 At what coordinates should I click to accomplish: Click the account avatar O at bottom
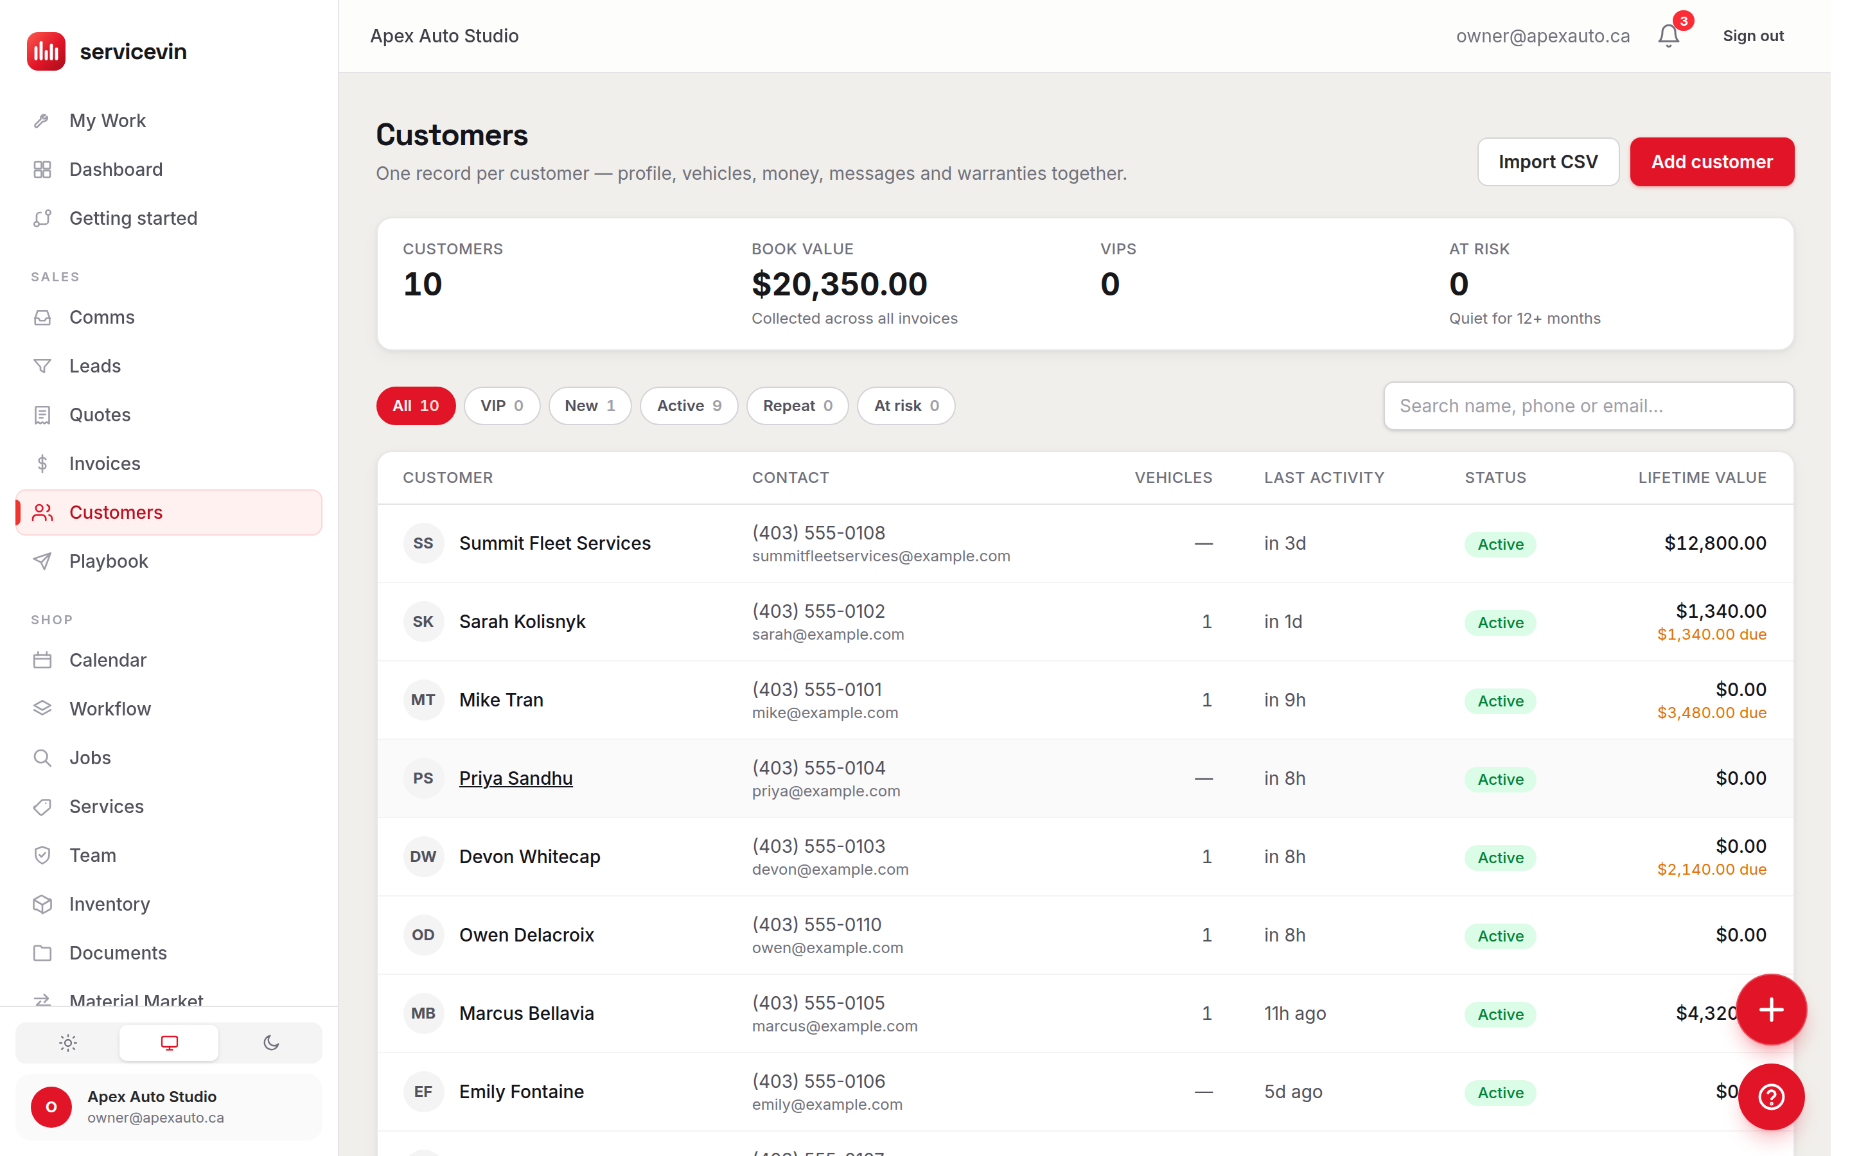click(x=51, y=1107)
